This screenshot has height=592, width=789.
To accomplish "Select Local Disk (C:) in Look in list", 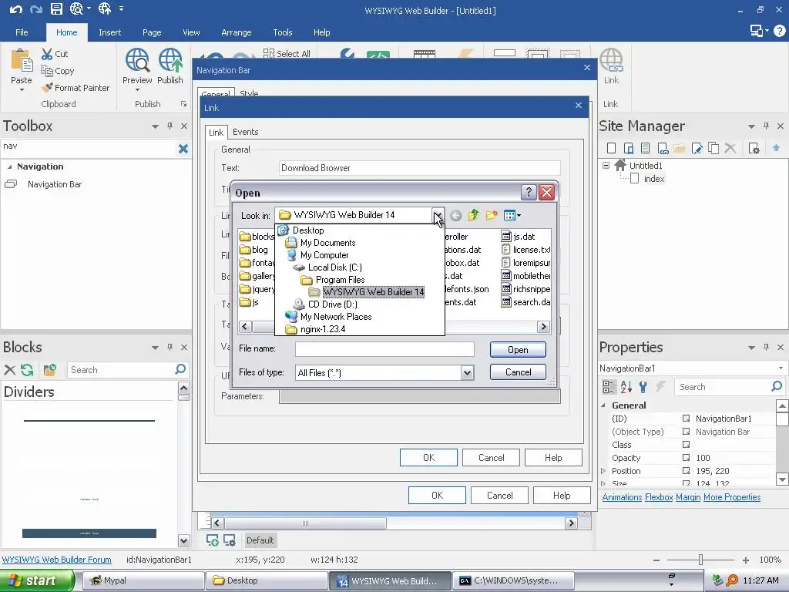I will (334, 267).
